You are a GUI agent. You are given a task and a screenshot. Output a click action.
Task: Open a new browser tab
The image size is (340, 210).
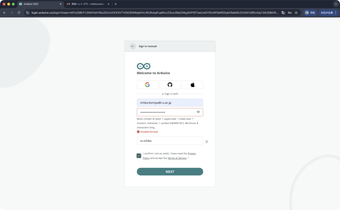click(x=116, y=4)
